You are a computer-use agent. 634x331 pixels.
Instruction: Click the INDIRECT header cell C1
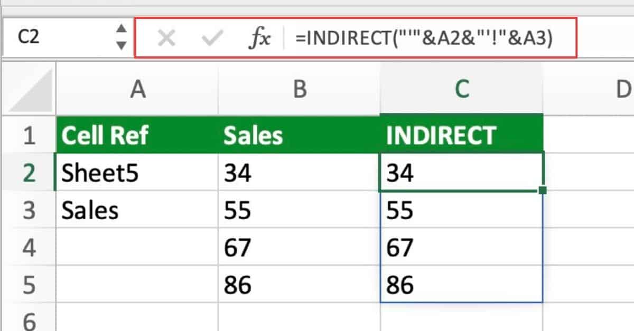462,135
